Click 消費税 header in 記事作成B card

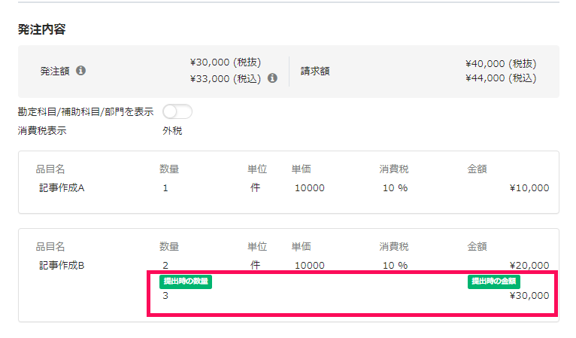[x=394, y=246]
